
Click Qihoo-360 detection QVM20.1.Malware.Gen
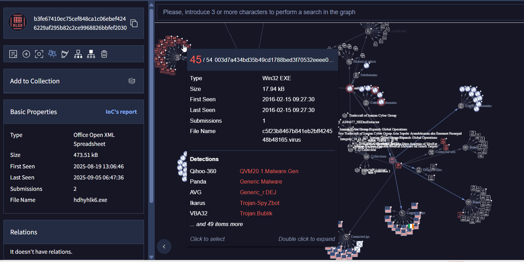coord(269,171)
